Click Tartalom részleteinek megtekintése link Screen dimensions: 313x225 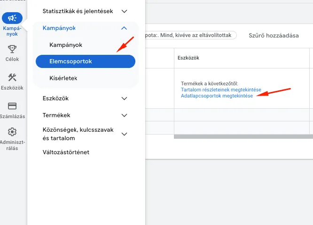pyautogui.click(x=220, y=90)
